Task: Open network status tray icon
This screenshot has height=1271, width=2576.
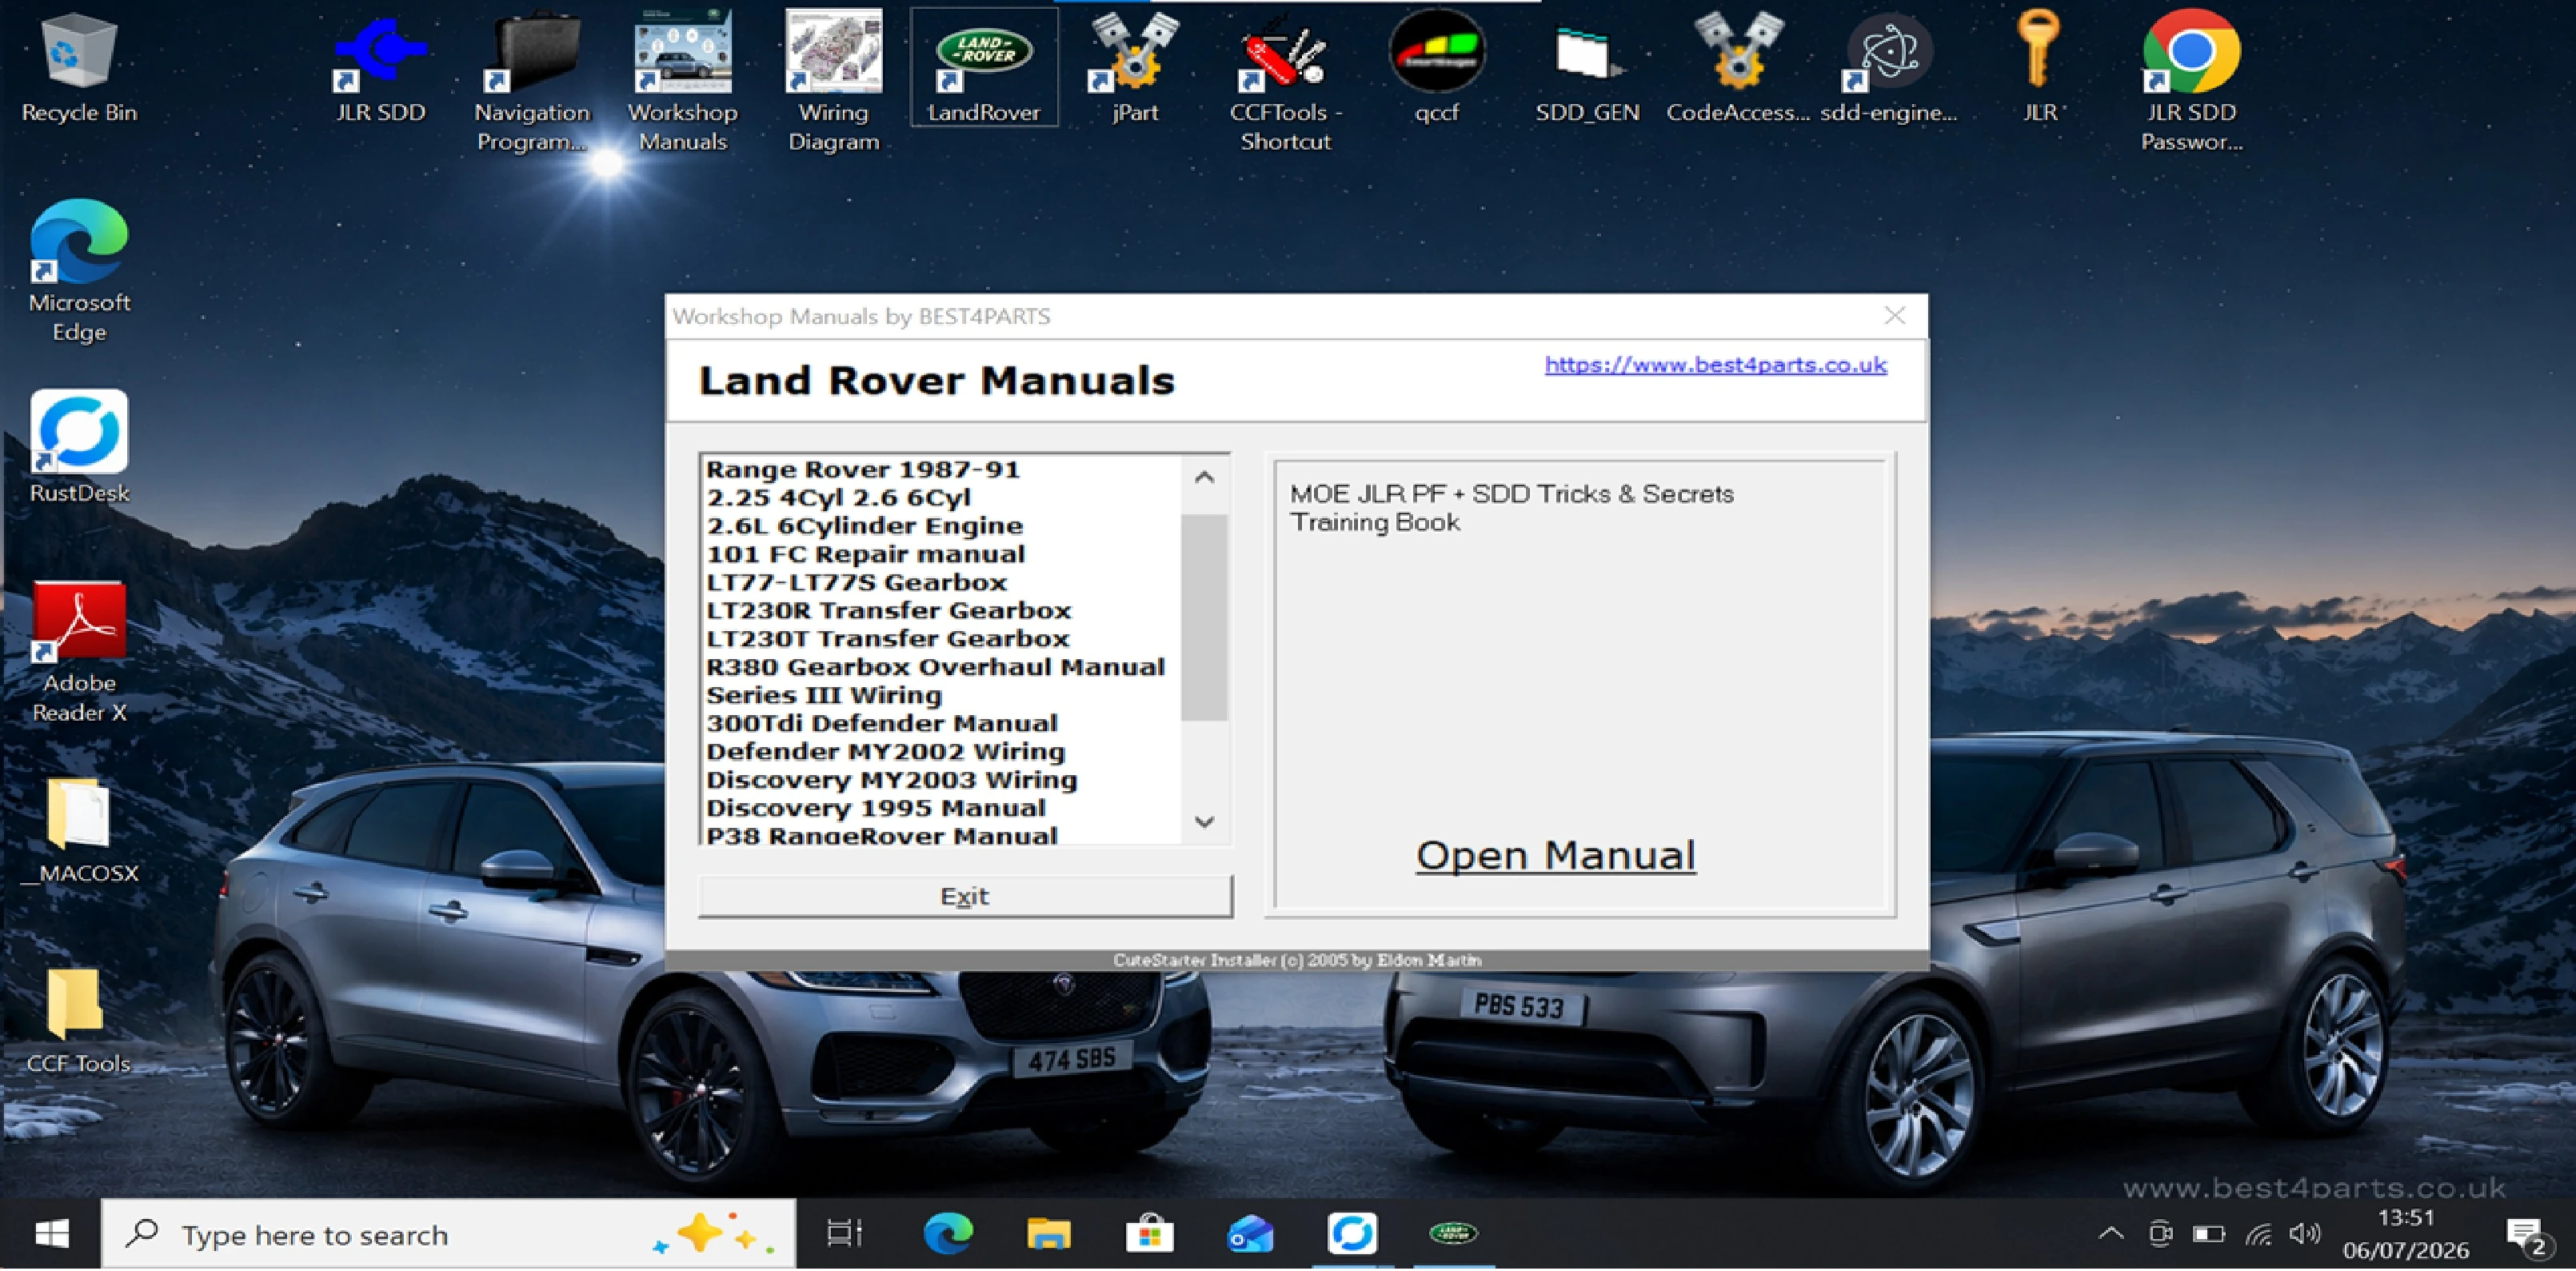Action: click(x=2258, y=1234)
